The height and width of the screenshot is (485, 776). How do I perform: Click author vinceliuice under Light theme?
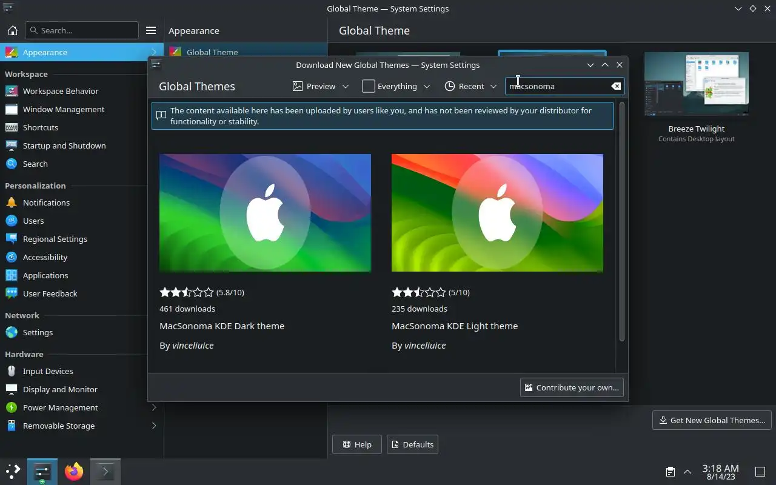click(425, 345)
